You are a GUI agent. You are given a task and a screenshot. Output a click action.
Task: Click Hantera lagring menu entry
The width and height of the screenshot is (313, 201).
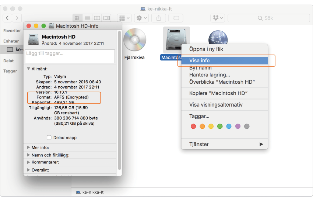click(x=209, y=75)
